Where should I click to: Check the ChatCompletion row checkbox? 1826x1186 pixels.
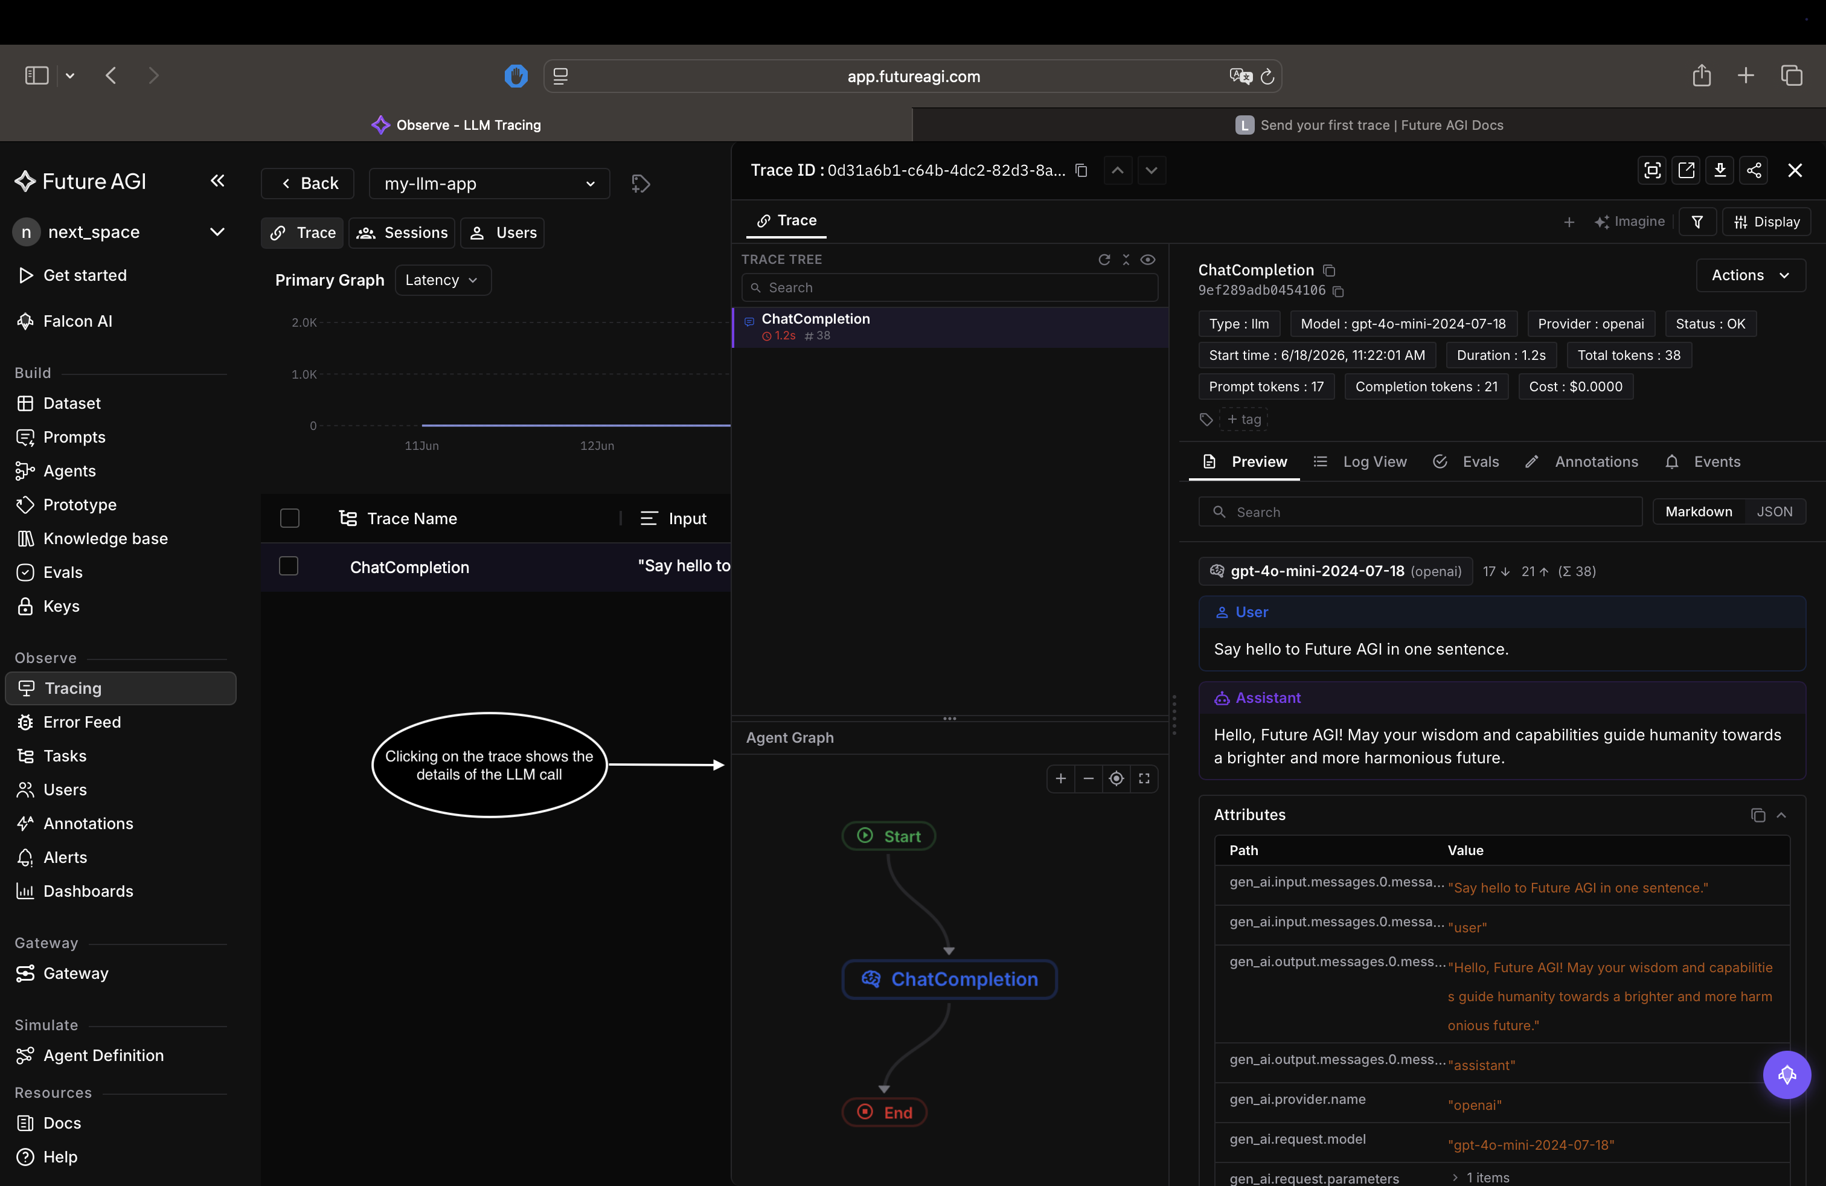[289, 566]
